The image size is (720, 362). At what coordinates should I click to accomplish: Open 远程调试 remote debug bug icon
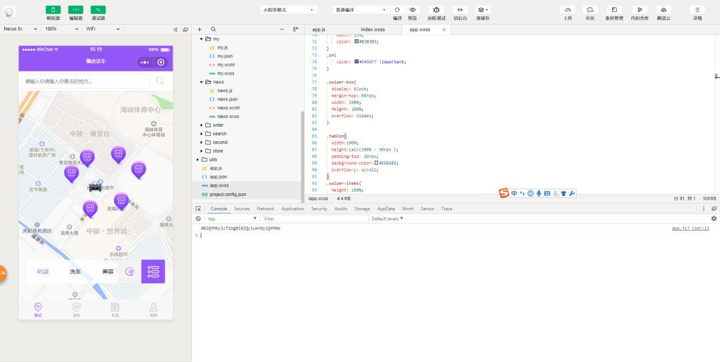[x=436, y=9]
